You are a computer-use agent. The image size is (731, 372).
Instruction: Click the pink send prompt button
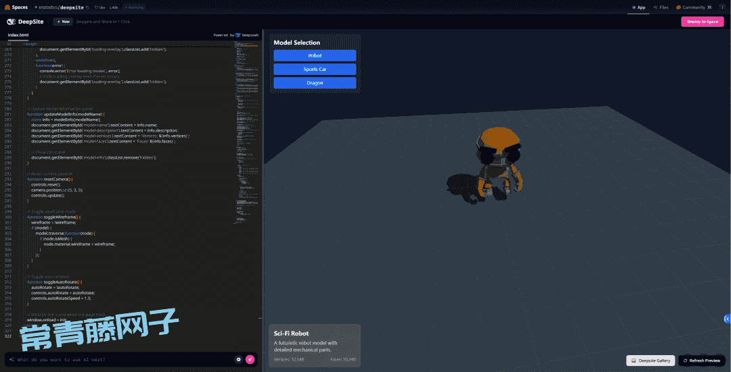tap(250, 359)
